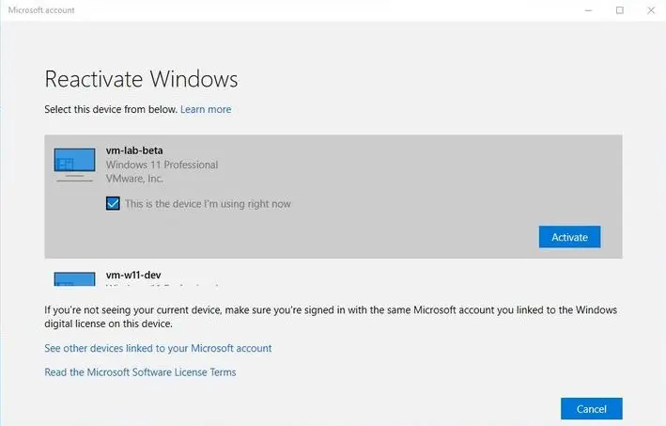
Task: Click the VMware, Inc. manufacturer text
Action: (x=134, y=179)
